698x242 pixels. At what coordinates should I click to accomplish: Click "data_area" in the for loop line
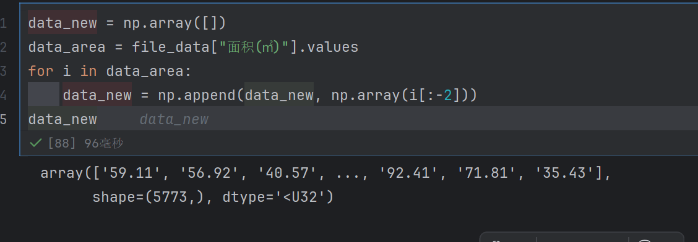(145, 71)
